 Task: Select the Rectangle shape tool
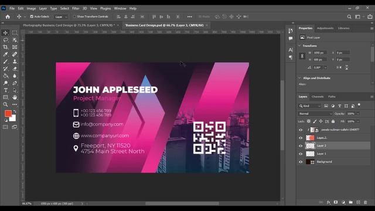(x=5, y=97)
